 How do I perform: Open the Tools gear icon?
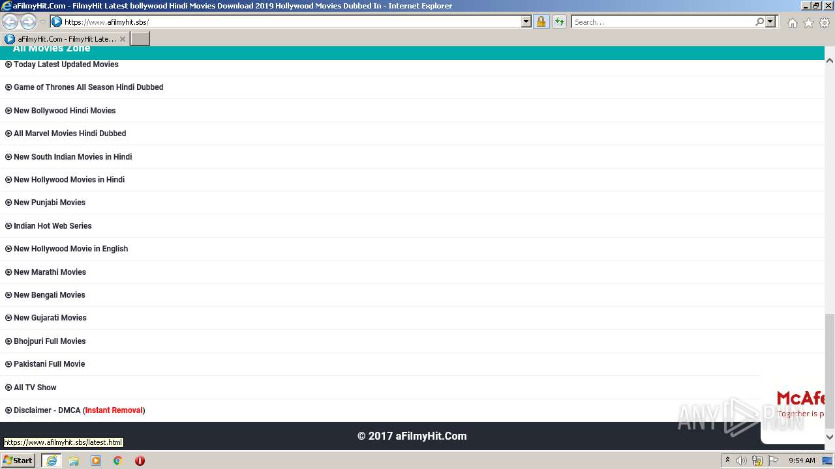coord(825,23)
